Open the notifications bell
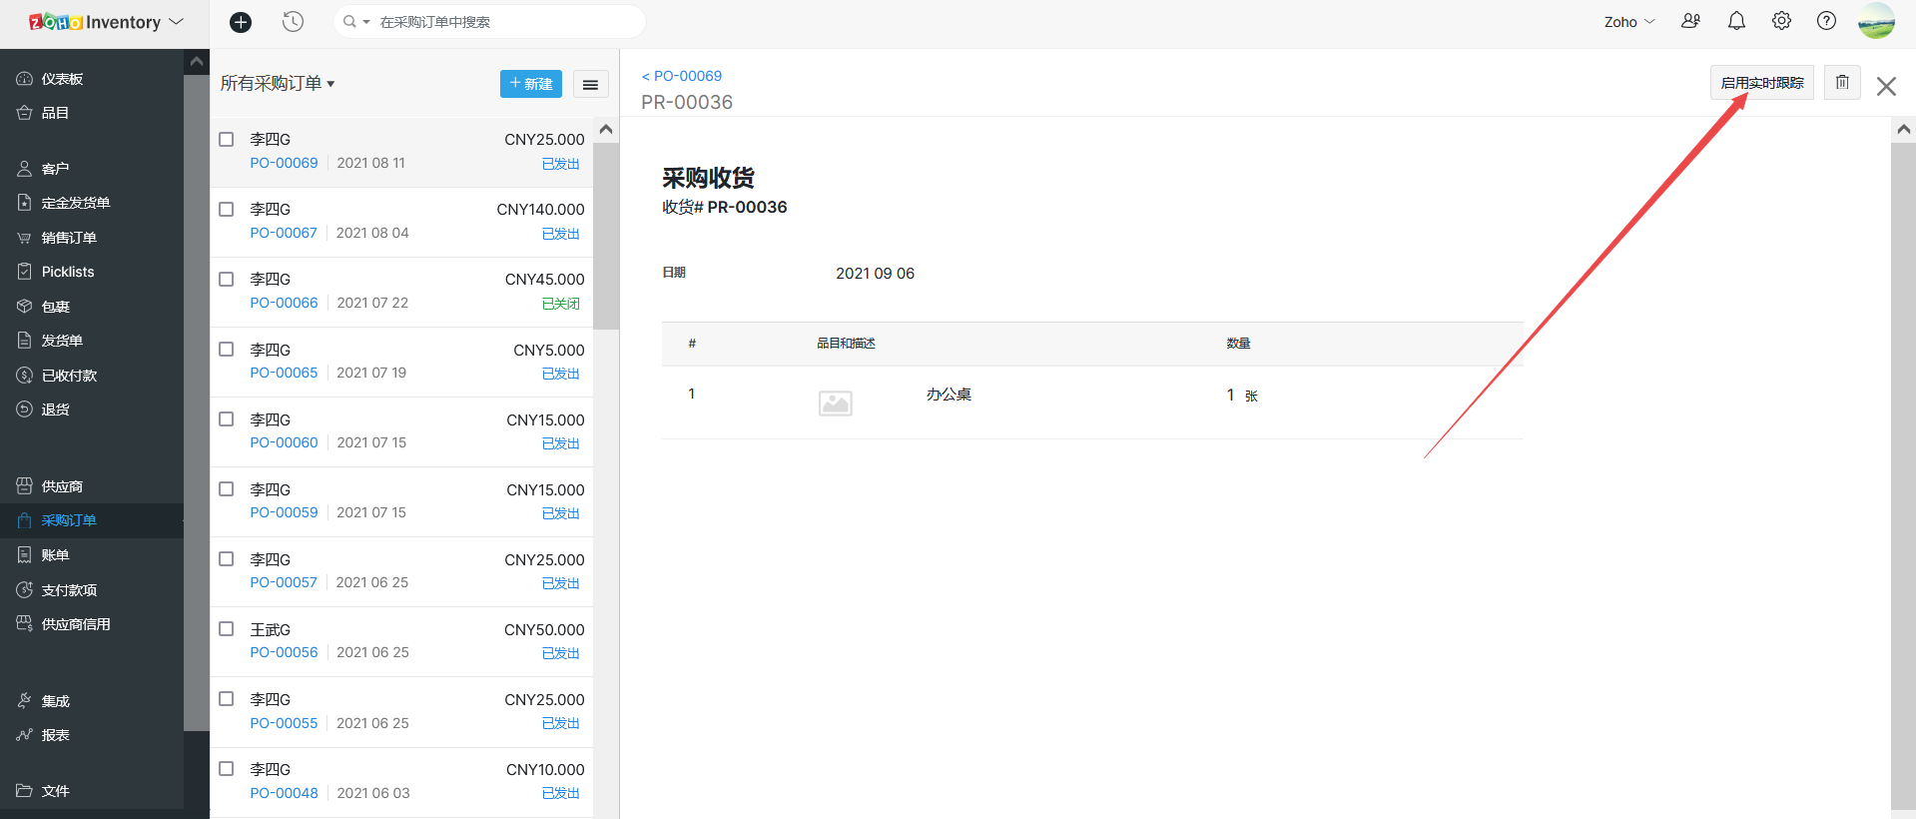This screenshot has width=1916, height=819. [x=1736, y=21]
